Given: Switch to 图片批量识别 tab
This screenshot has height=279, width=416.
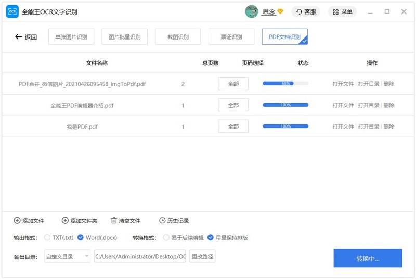Looking at the screenshot, I should (124, 36).
